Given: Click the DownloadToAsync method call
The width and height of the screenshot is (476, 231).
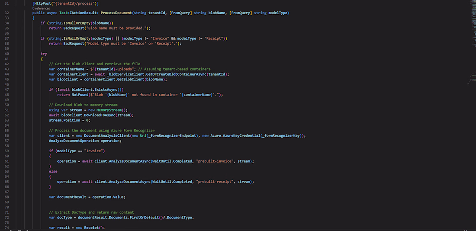Looking at the screenshot, I should point(99,115).
